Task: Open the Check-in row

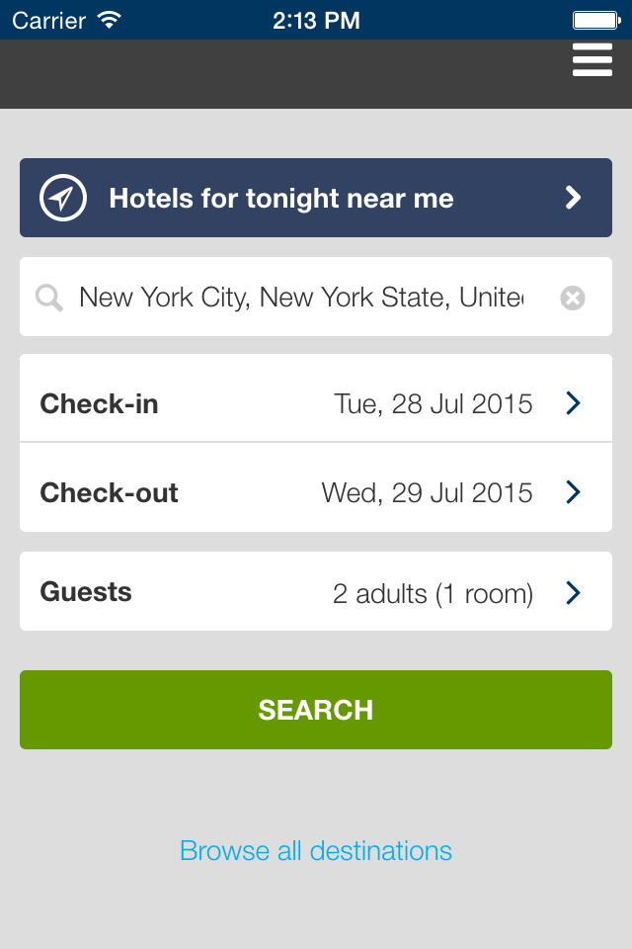Action: pyautogui.click(x=316, y=398)
